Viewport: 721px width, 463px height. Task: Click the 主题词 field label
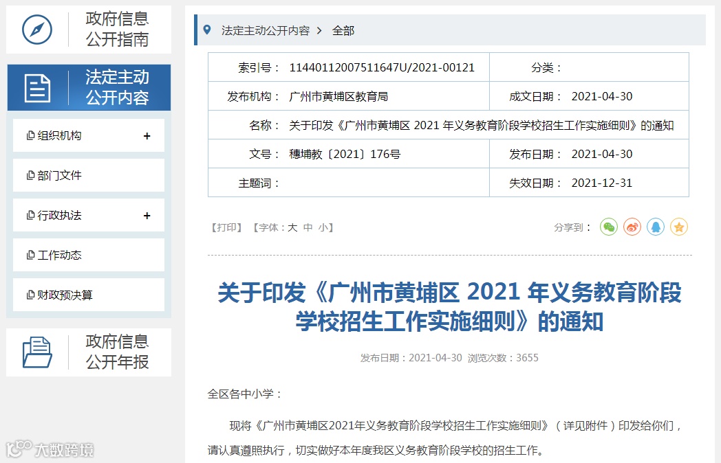259,183
